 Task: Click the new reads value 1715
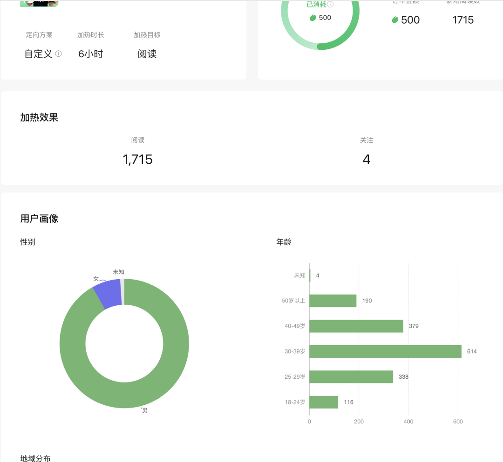click(x=463, y=20)
